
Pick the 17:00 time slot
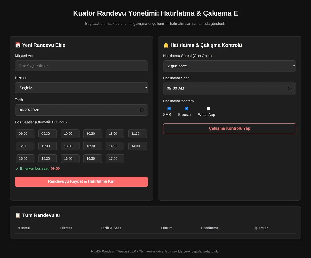click(115, 158)
